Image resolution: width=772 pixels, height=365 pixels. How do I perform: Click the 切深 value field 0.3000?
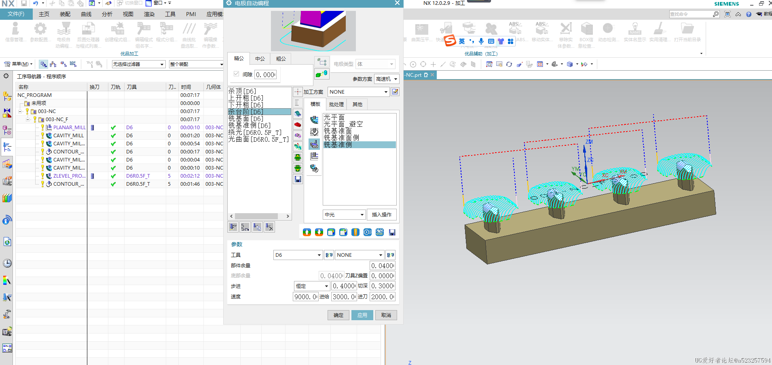coord(383,286)
